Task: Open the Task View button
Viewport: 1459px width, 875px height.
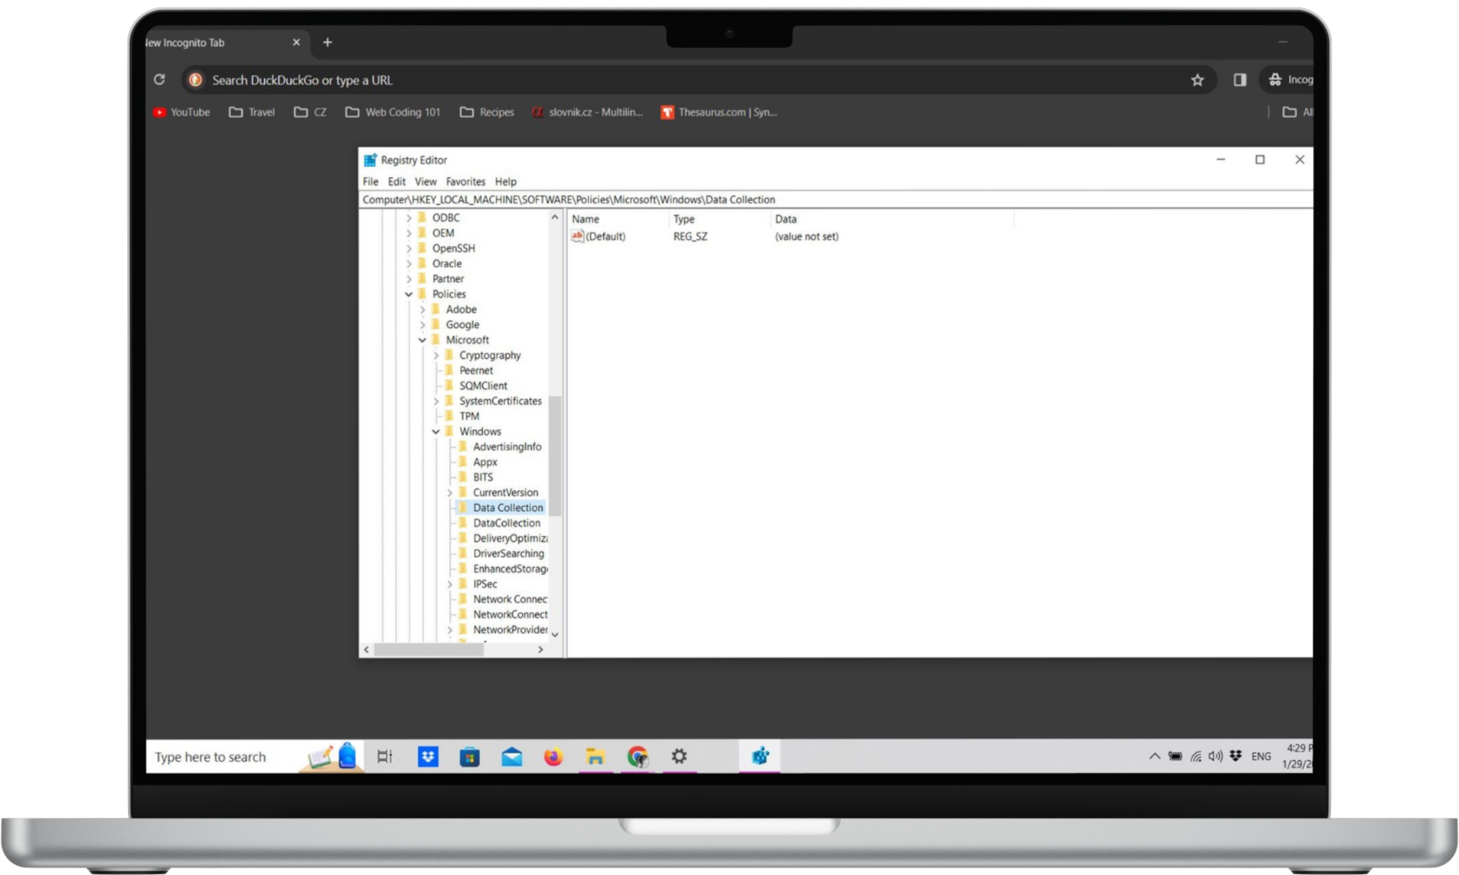Action: point(385,756)
